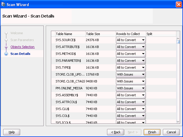The height and width of the screenshot is (137, 183).
Task: Click the Table Size column header
Action: (x=100, y=34)
